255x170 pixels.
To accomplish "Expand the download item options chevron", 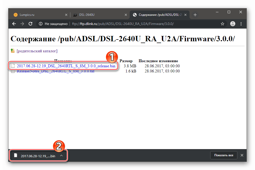I will (x=61, y=155).
